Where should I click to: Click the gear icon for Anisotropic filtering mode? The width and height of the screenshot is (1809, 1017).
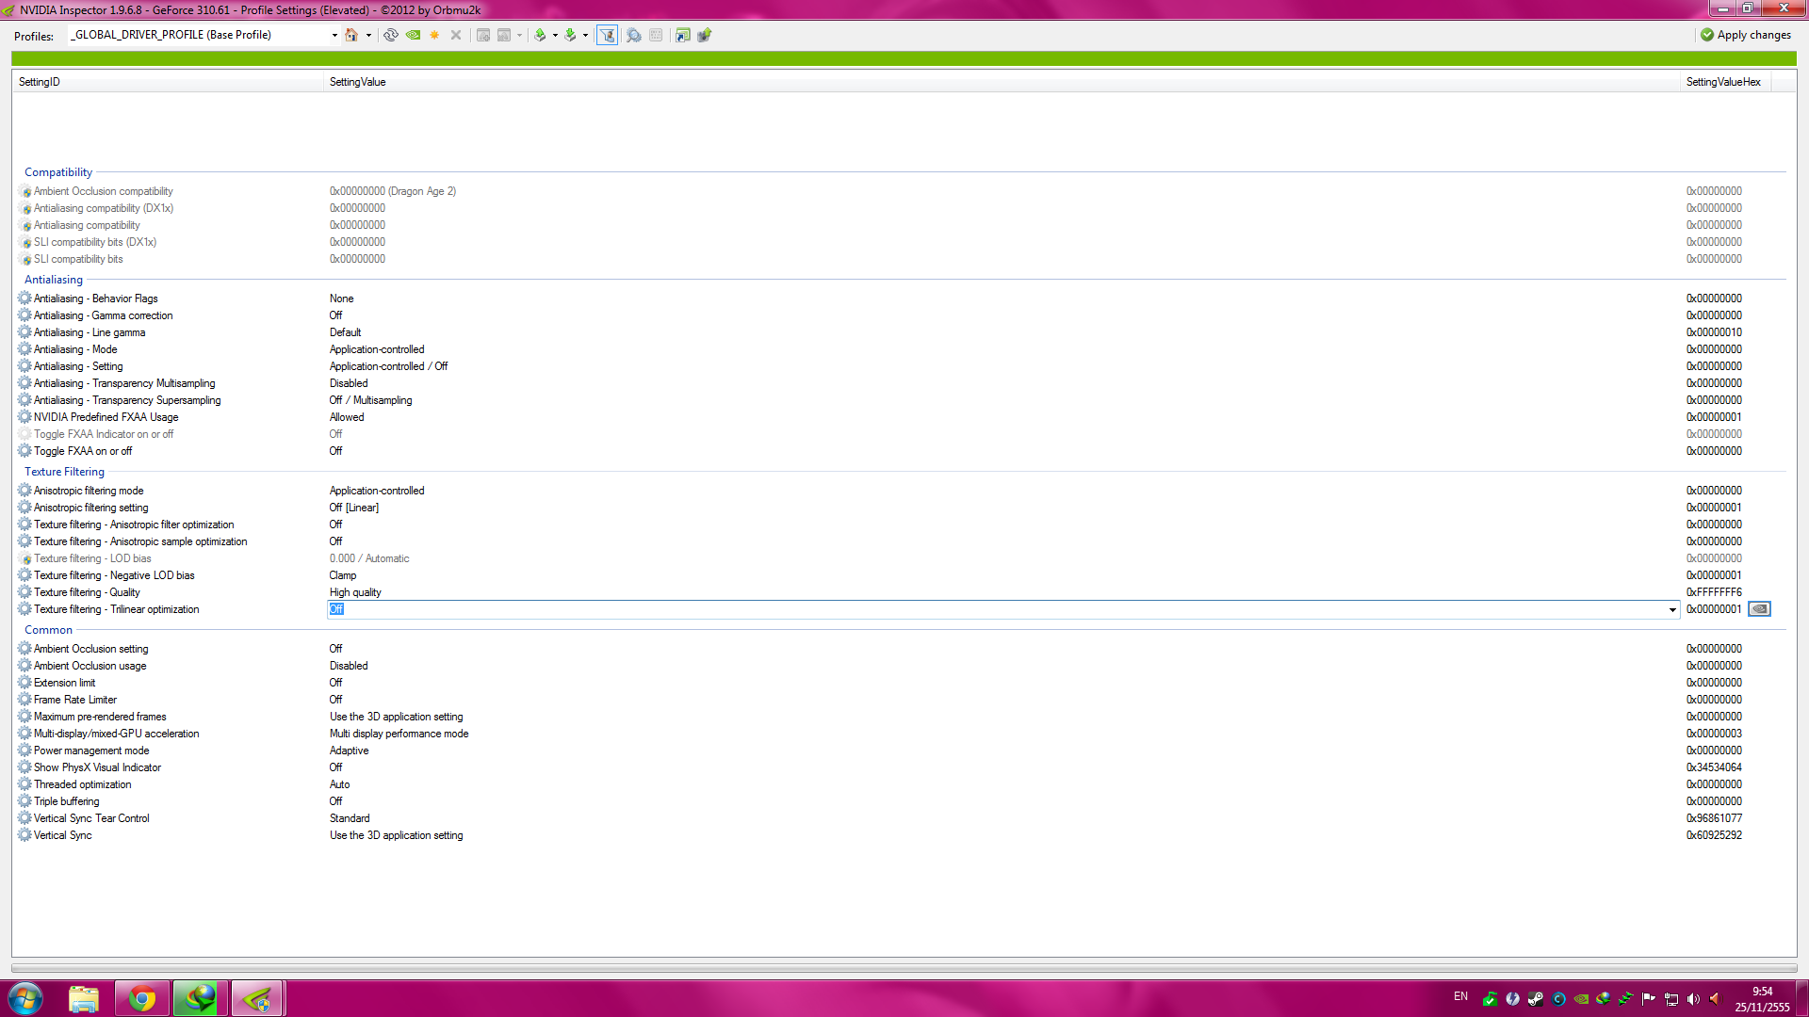tap(24, 491)
